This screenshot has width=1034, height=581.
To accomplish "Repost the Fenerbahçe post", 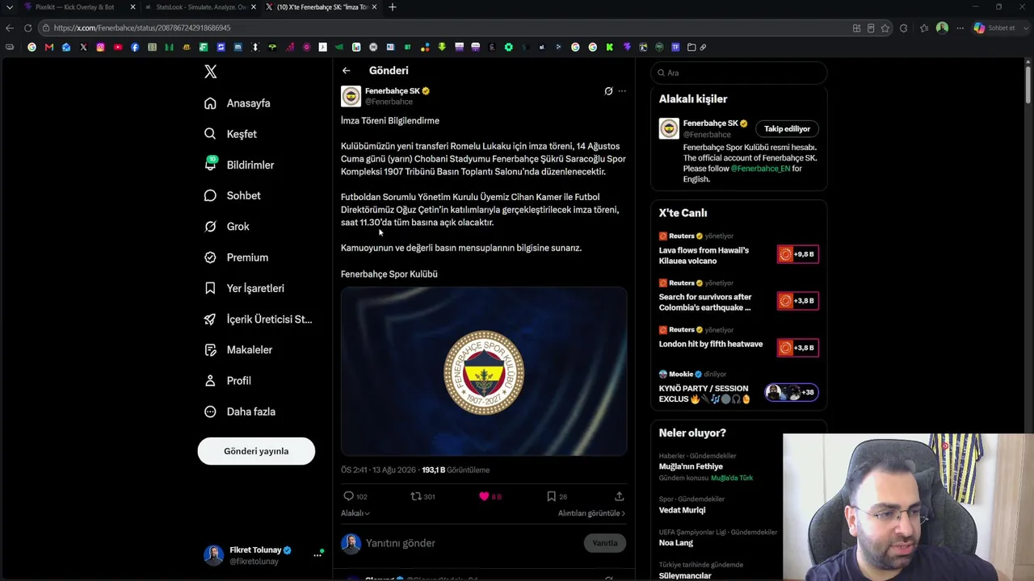I will [416, 496].
